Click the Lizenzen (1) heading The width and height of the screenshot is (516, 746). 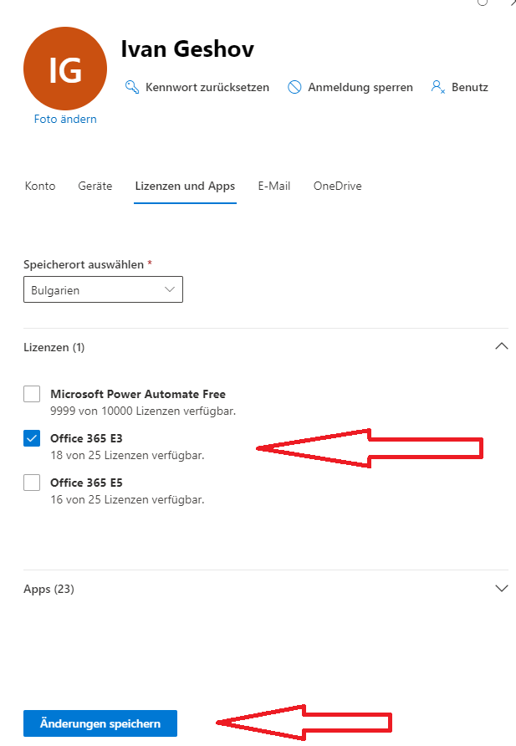point(54,347)
